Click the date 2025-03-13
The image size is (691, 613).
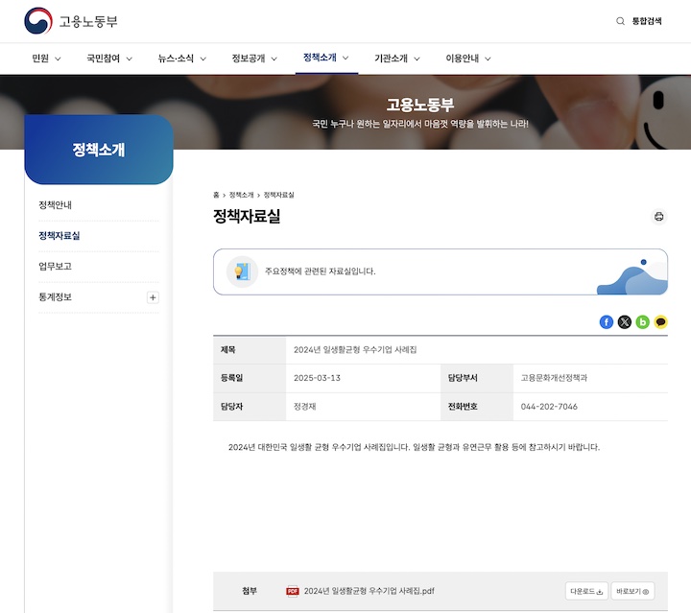click(x=317, y=378)
